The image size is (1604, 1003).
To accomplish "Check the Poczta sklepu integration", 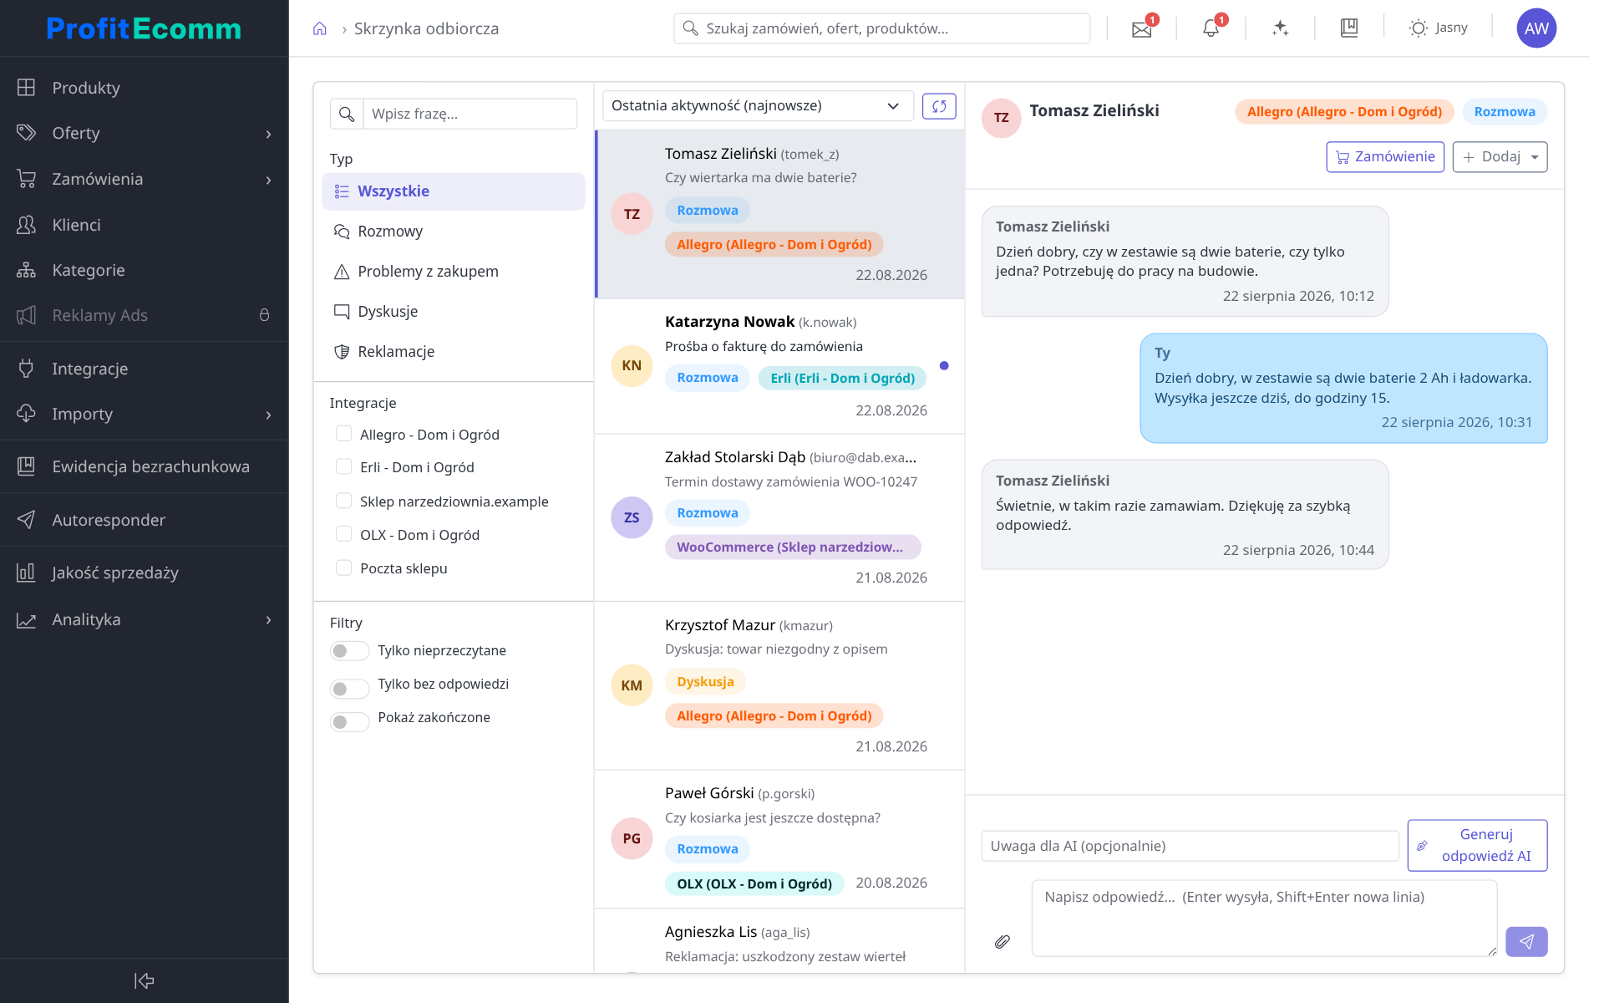I will coord(343,568).
